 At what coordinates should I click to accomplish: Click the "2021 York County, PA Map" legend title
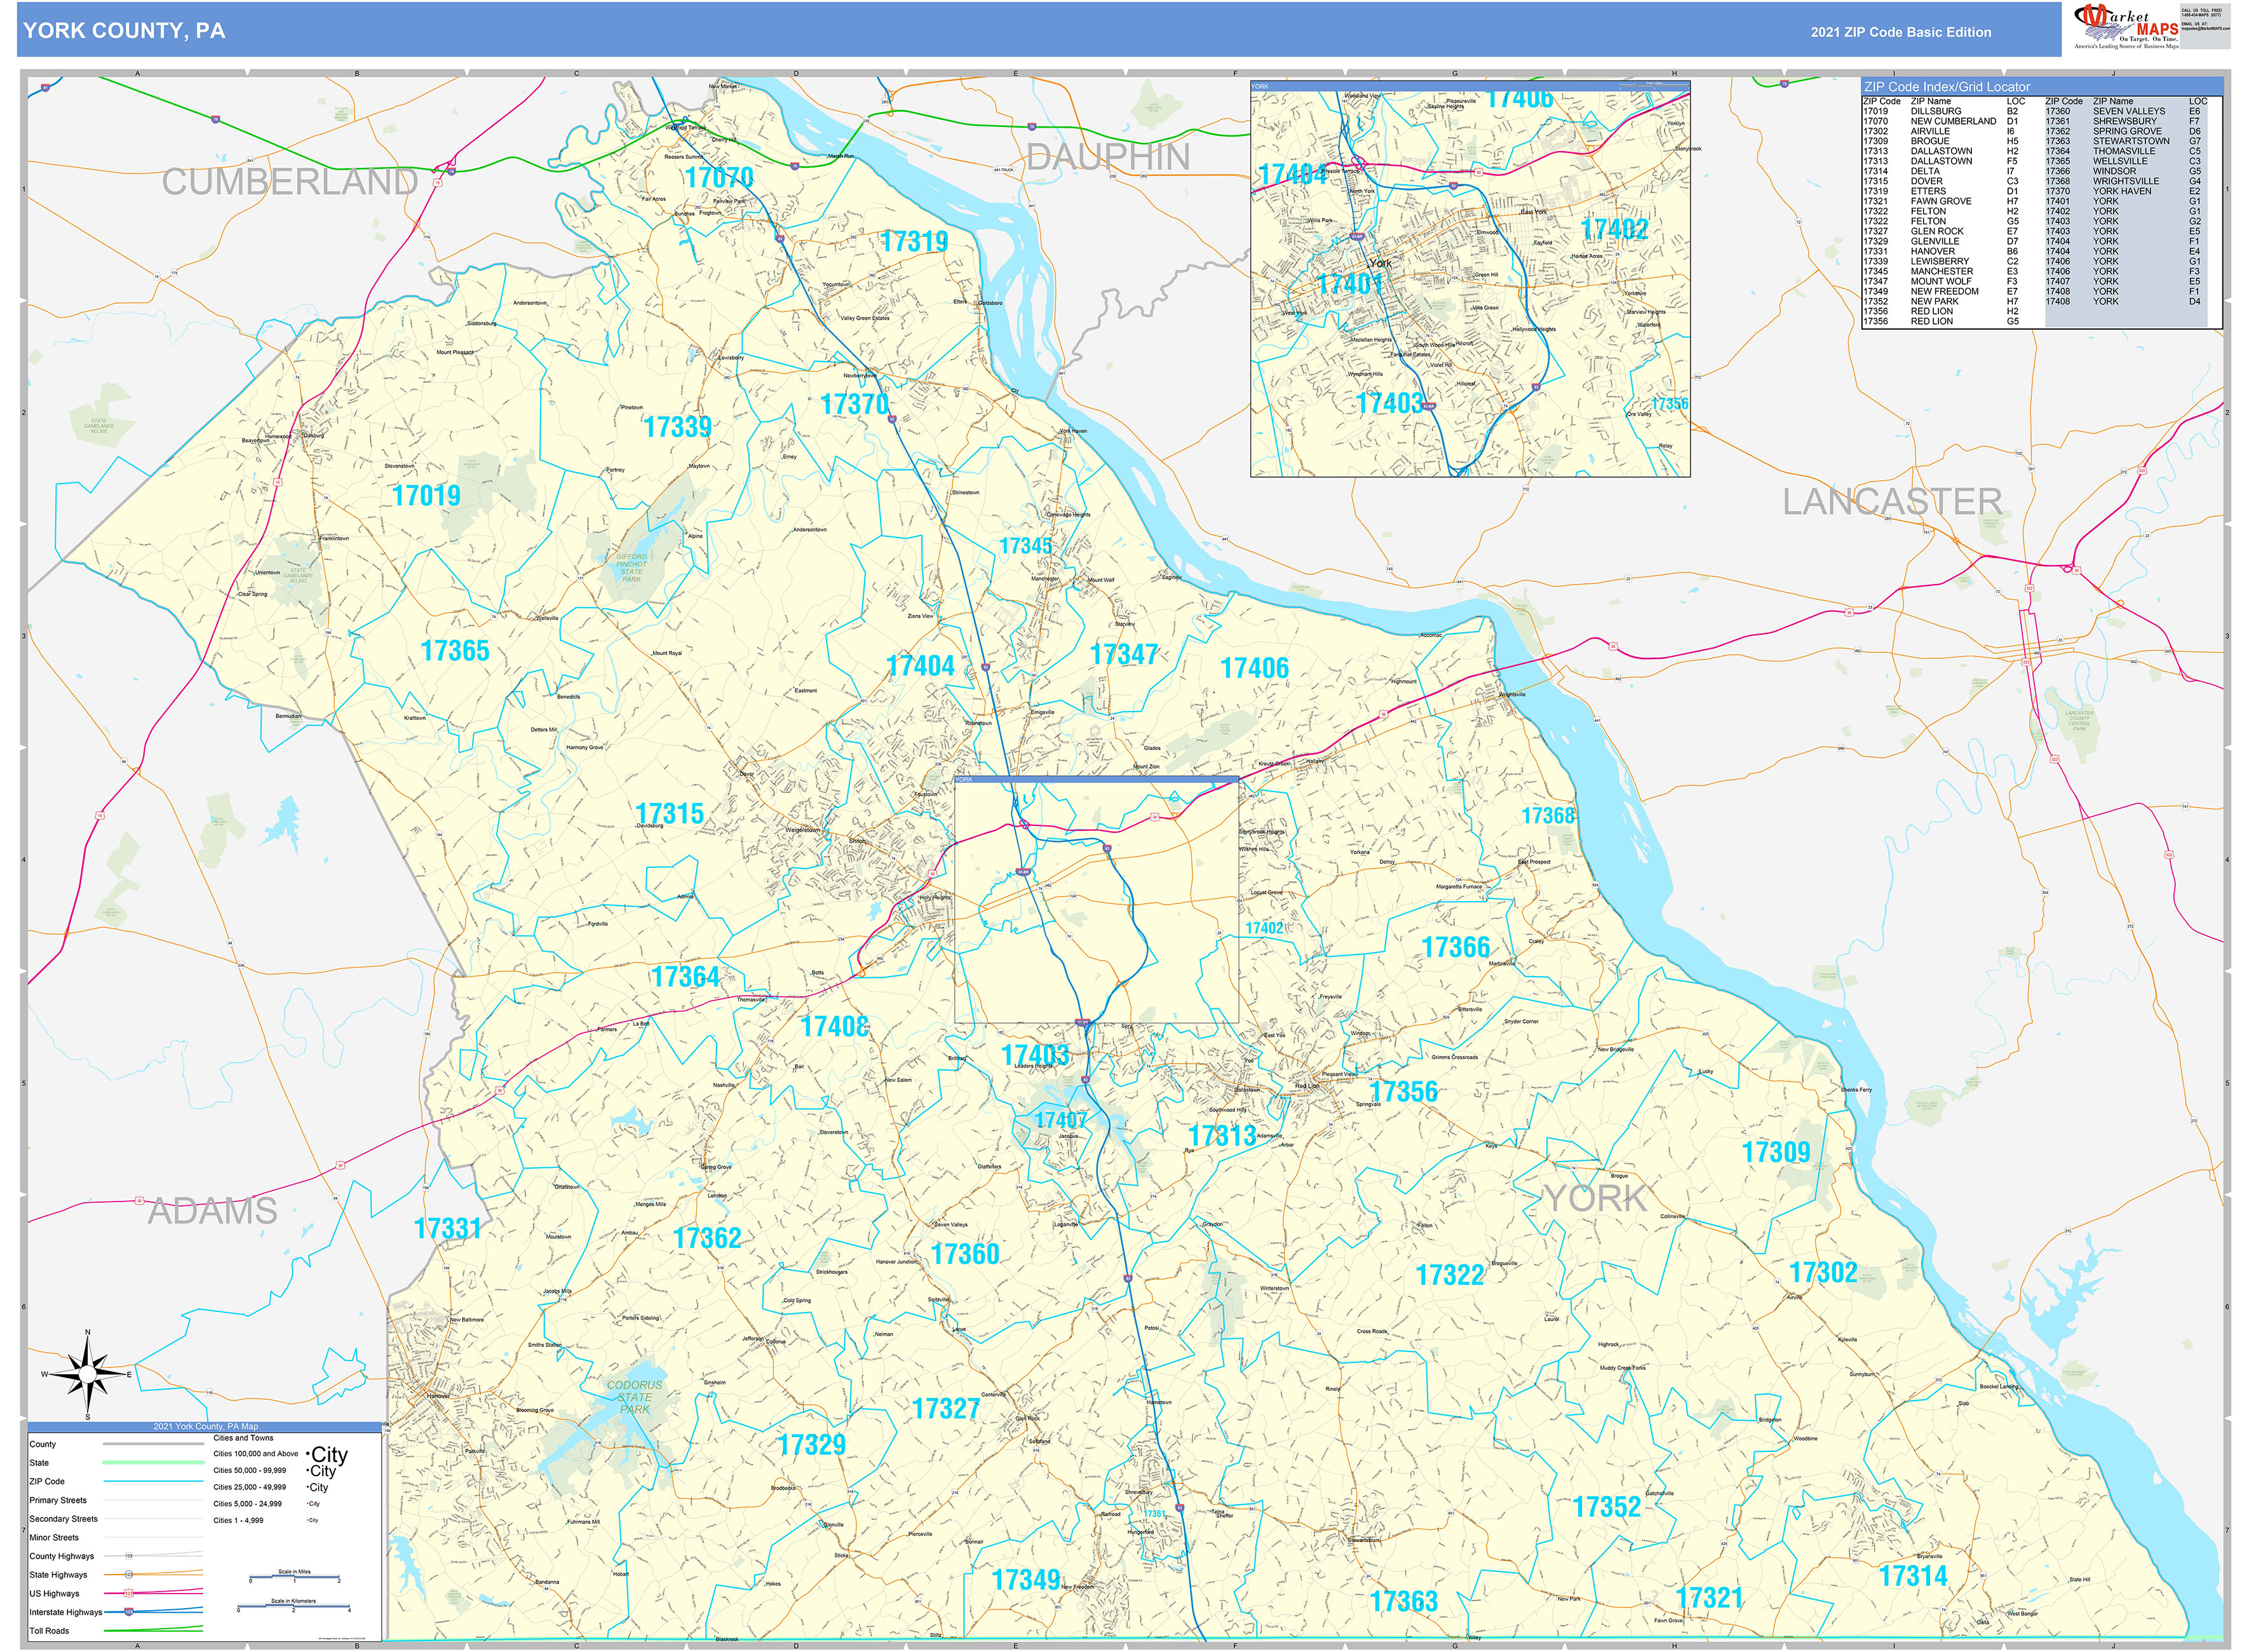point(205,1427)
